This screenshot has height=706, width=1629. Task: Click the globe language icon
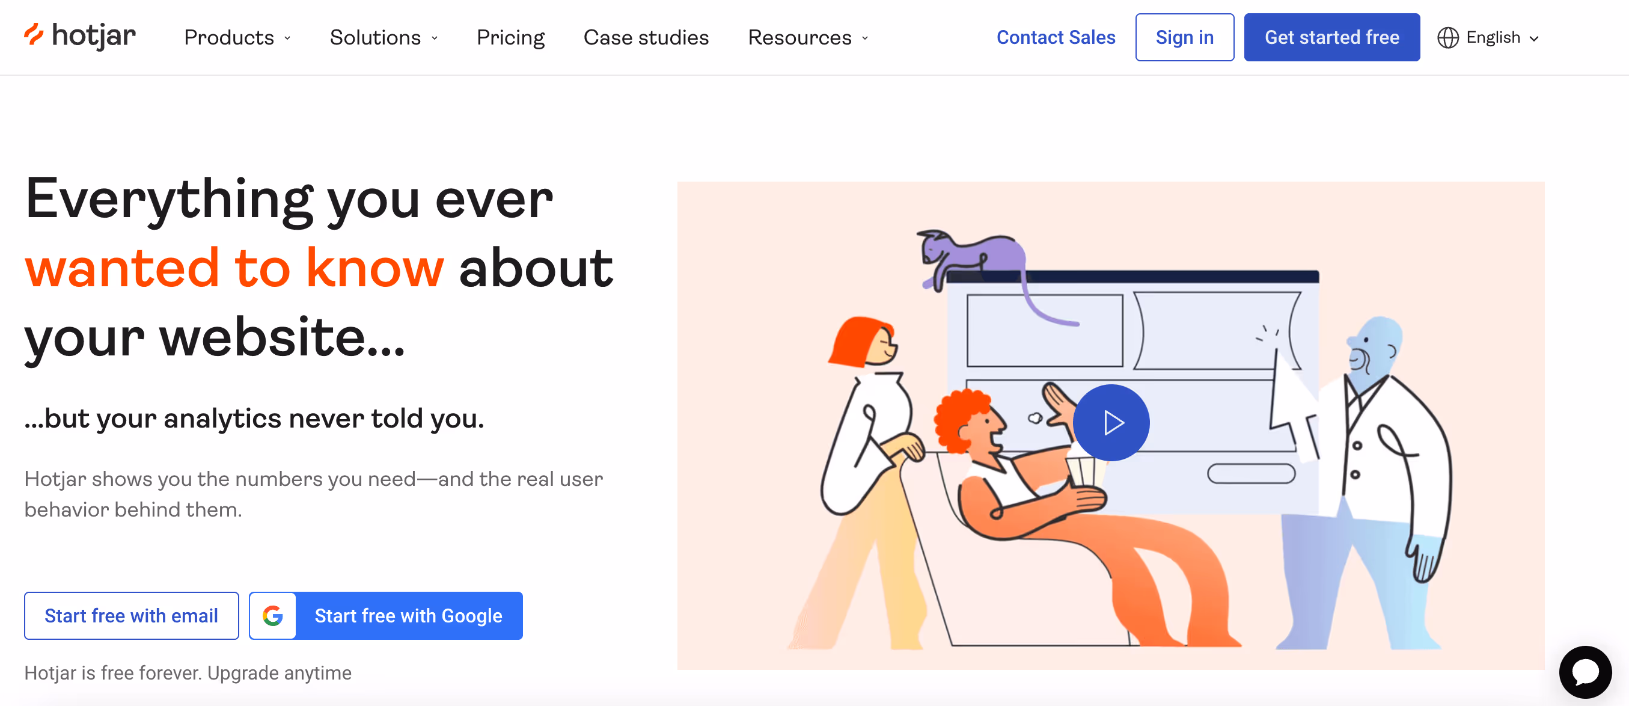tap(1447, 38)
